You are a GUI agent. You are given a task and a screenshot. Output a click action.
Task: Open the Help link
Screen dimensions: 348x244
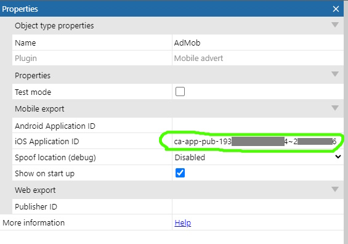click(183, 222)
